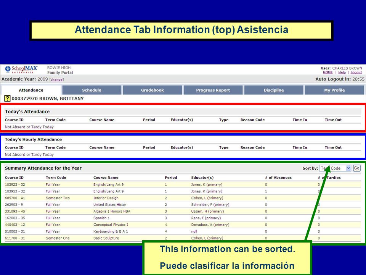Open the Sort by dropdown
Screen dimensions: 366x275
coord(335,168)
